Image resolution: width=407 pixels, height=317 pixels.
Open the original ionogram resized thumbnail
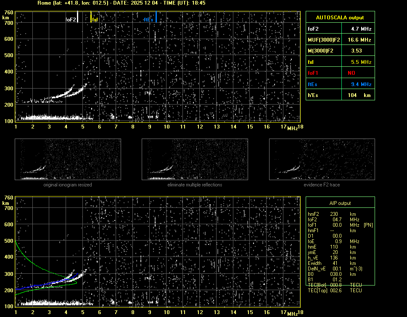pyautogui.click(x=68, y=159)
